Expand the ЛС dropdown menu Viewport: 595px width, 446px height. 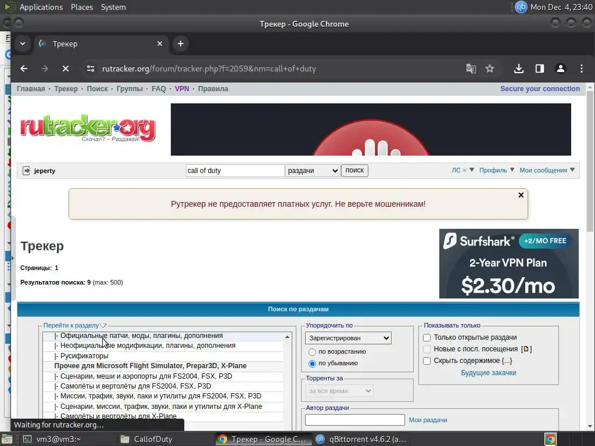(463, 170)
